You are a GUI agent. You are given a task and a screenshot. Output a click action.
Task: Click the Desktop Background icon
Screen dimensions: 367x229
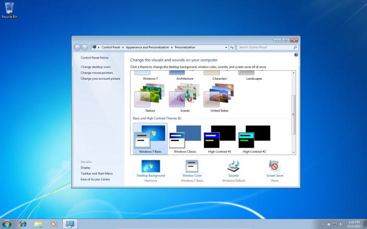[151, 166]
